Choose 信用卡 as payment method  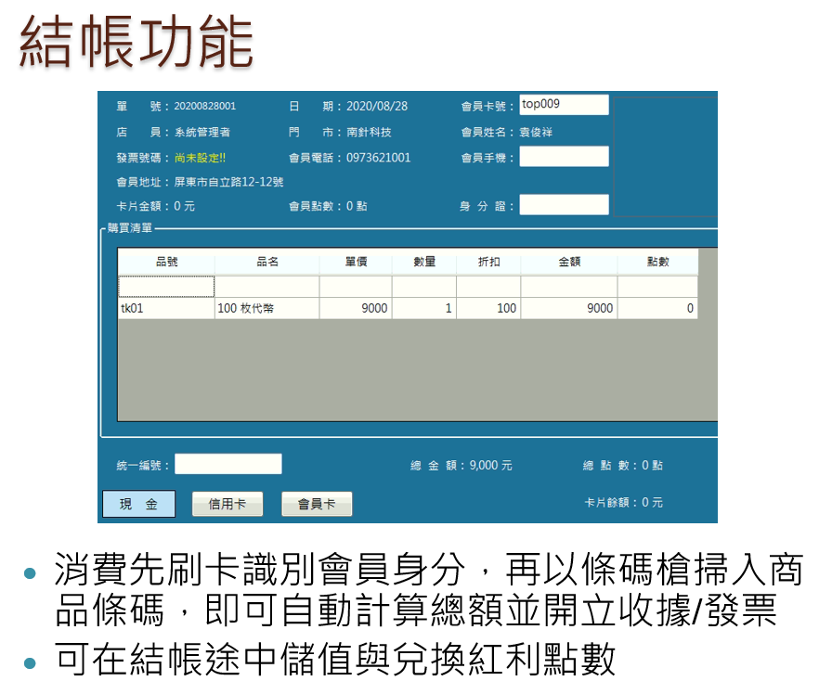[x=227, y=504]
